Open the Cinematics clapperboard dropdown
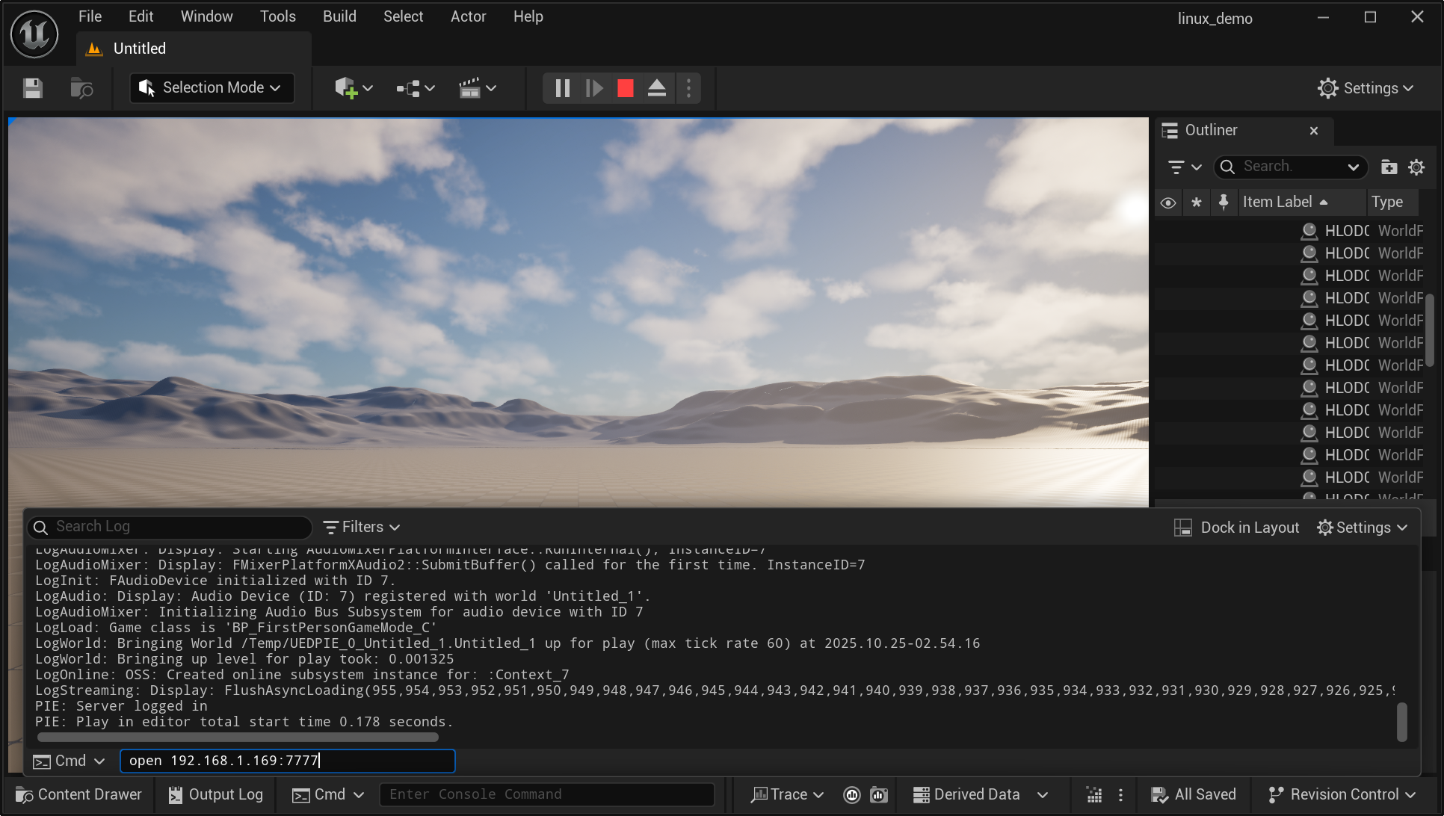The image size is (1444, 816). (477, 88)
